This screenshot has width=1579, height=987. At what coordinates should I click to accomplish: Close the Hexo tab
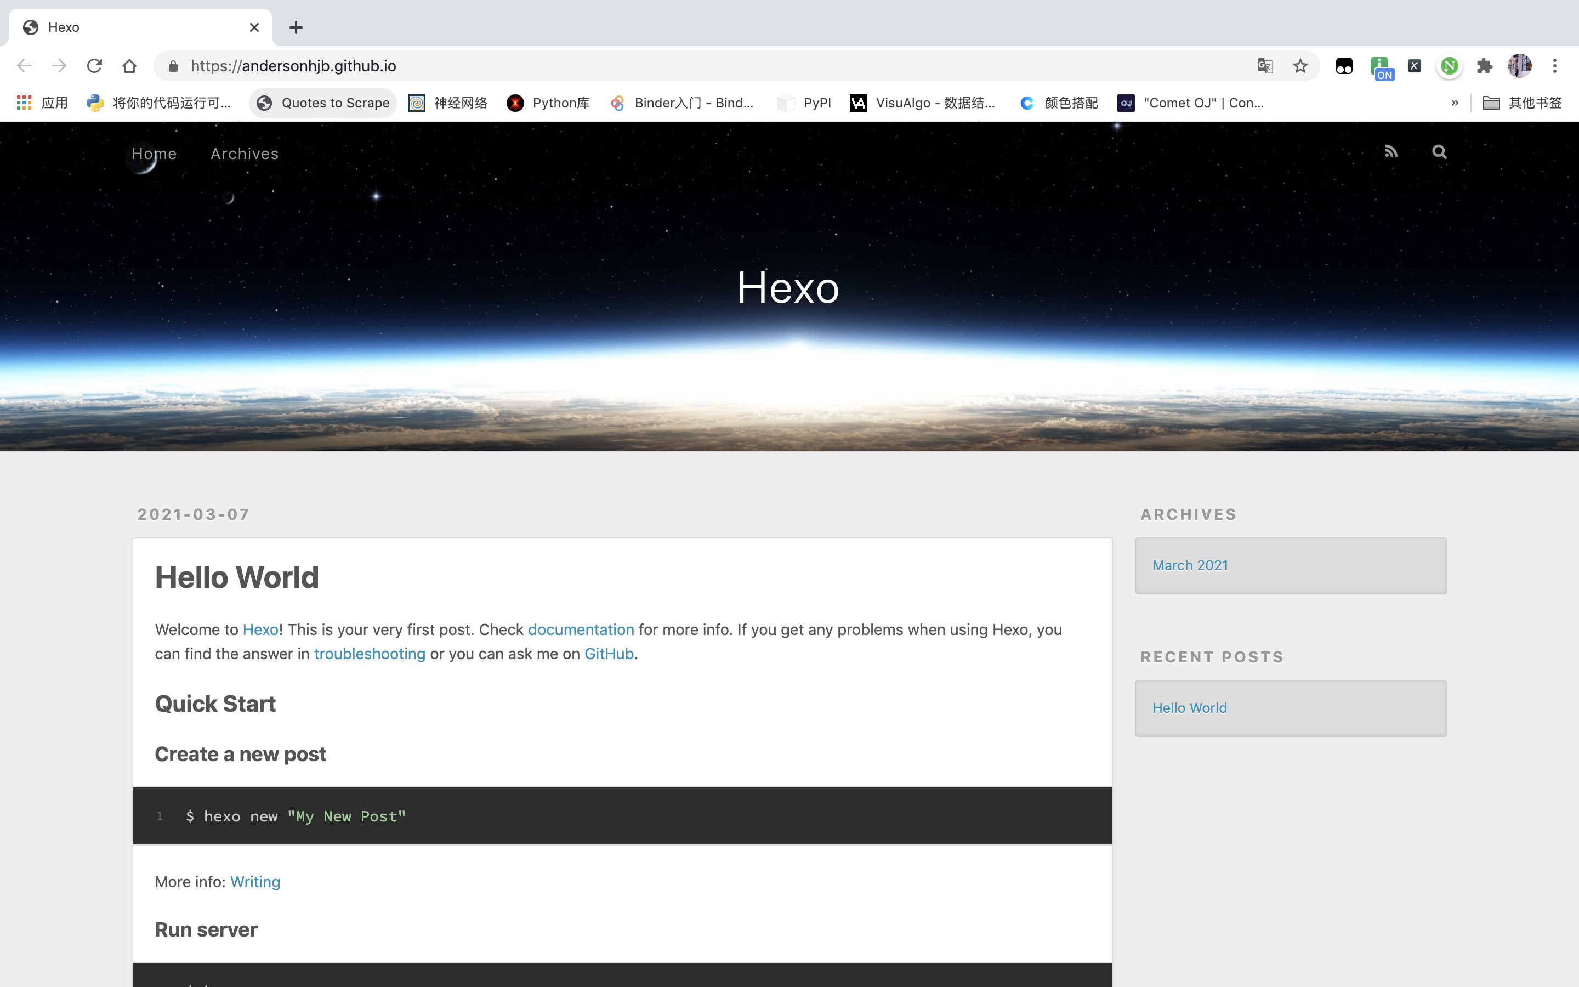254,27
